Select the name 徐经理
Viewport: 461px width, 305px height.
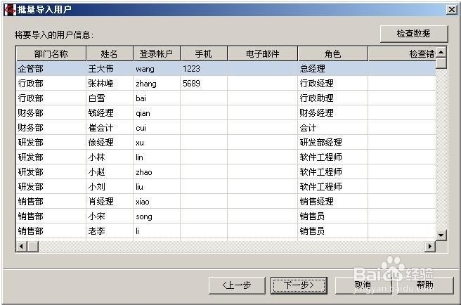click(101, 143)
